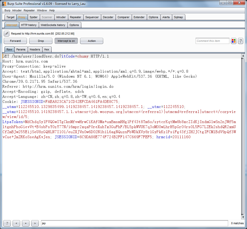Forward the intercepted request
Viewport: 247px width, 229px height.
15,41
